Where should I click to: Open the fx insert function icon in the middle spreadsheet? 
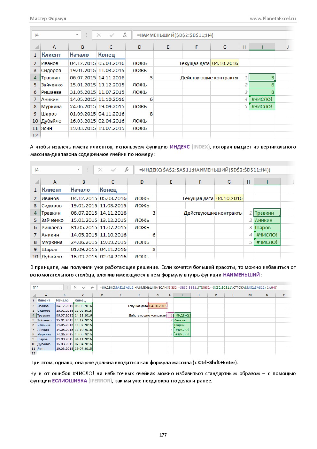point(127,170)
